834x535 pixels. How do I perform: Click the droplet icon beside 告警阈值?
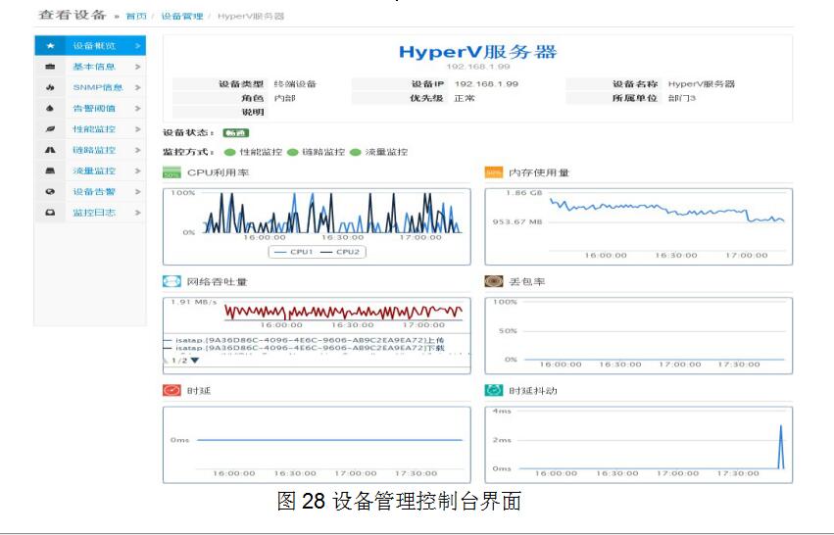pyautogui.click(x=50, y=109)
